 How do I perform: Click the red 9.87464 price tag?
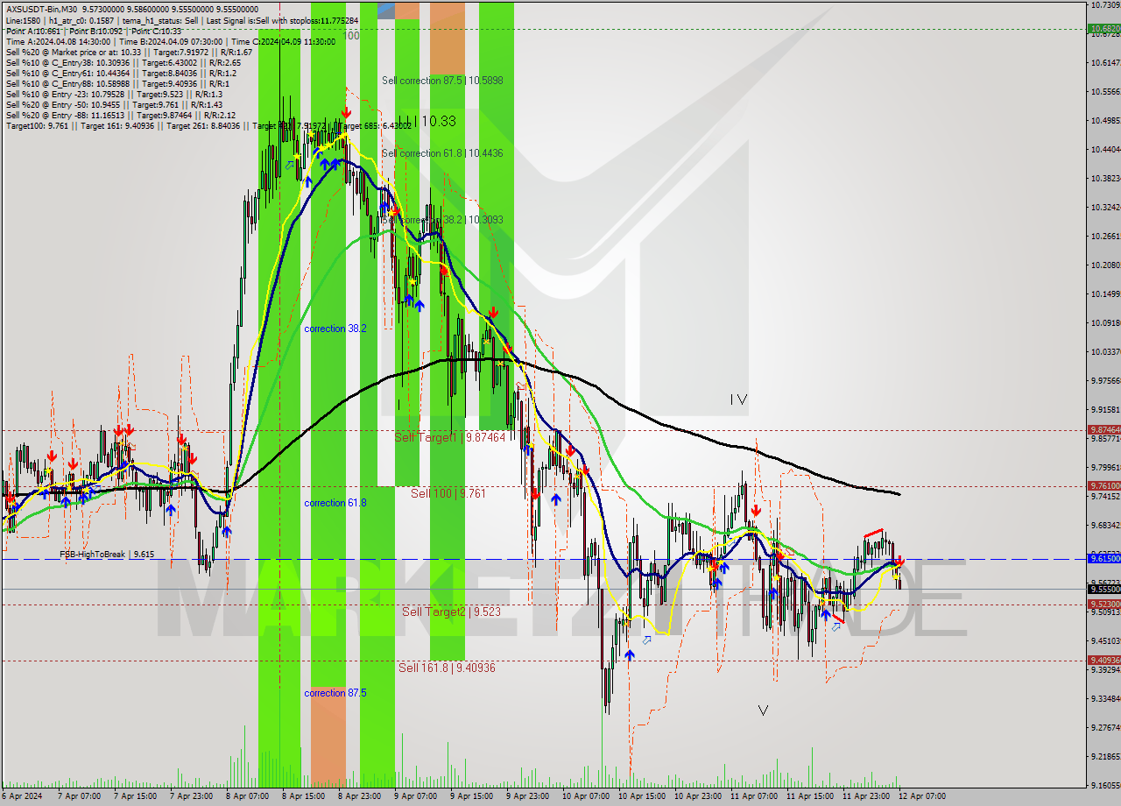point(1103,430)
